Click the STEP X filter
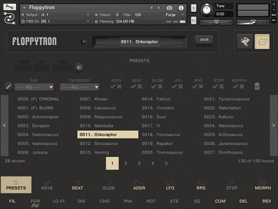 pyautogui.click(x=221, y=86)
